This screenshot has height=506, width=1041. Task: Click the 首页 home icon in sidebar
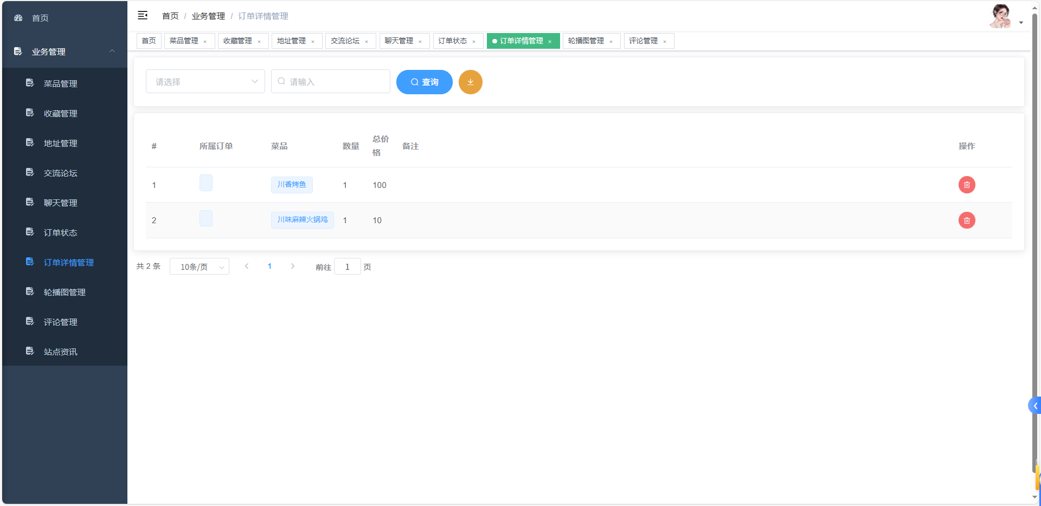(18, 17)
